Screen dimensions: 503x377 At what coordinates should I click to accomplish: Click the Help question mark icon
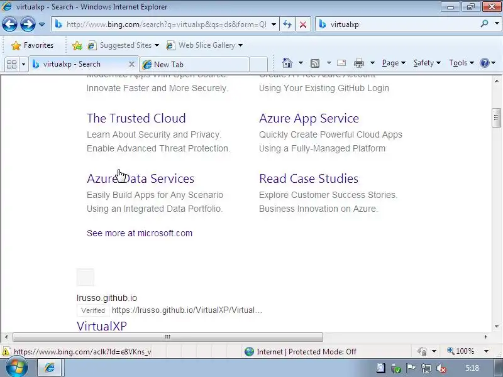[x=484, y=63]
